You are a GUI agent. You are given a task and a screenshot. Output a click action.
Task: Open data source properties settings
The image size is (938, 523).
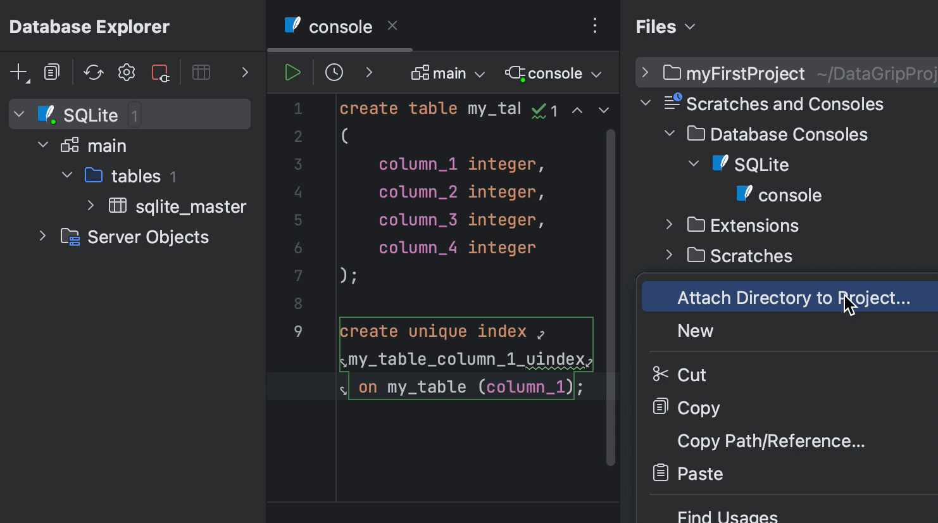126,72
